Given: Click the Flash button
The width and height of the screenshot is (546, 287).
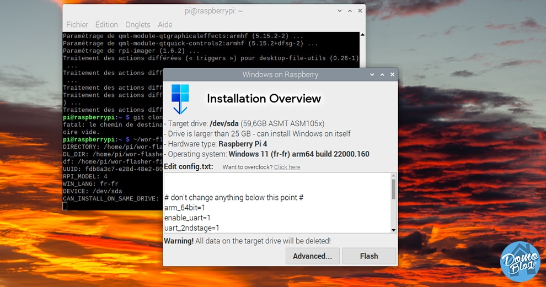Looking at the screenshot, I should pos(369,256).
